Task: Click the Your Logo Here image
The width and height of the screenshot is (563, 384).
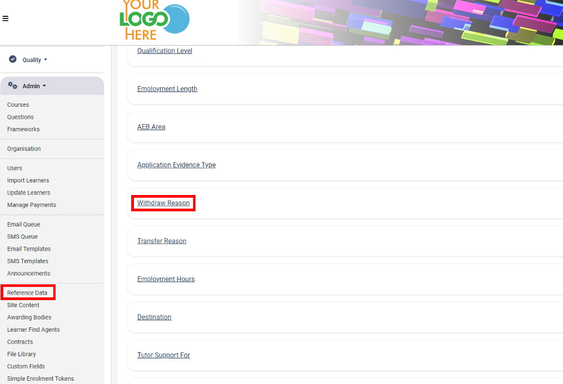Action: coord(155,20)
